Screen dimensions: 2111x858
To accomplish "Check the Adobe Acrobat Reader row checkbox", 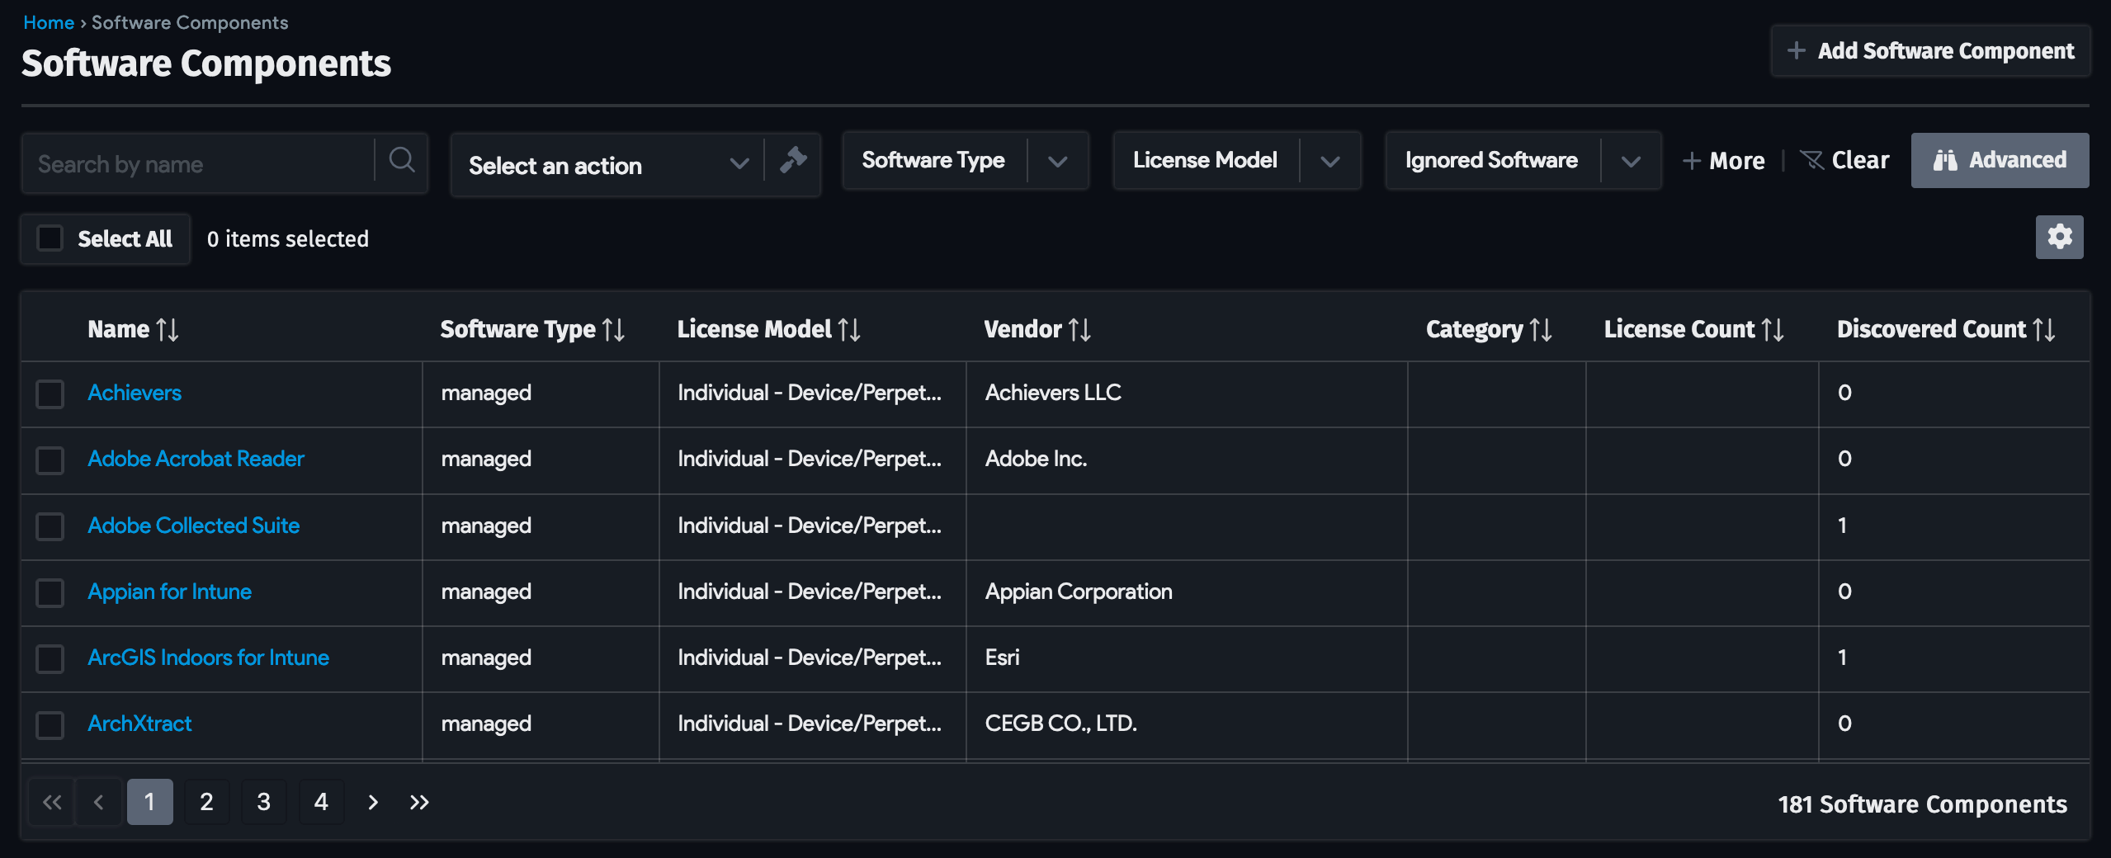I will (x=50, y=460).
